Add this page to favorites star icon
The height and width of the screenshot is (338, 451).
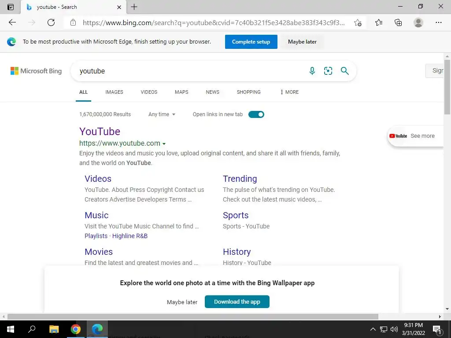click(358, 22)
